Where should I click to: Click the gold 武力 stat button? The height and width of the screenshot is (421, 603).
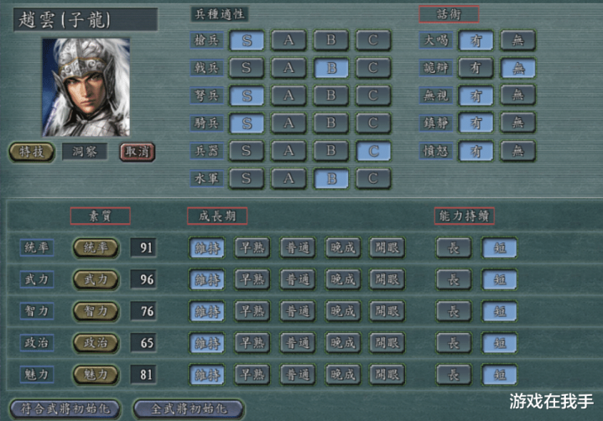click(x=96, y=279)
